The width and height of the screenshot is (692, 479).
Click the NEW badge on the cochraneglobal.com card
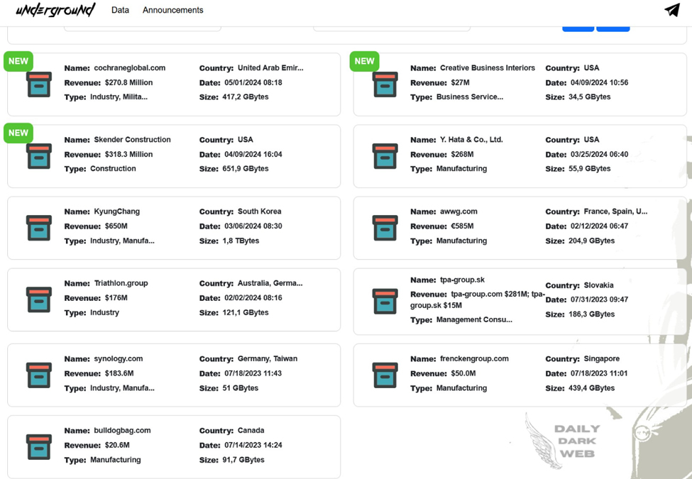click(x=18, y=62)
